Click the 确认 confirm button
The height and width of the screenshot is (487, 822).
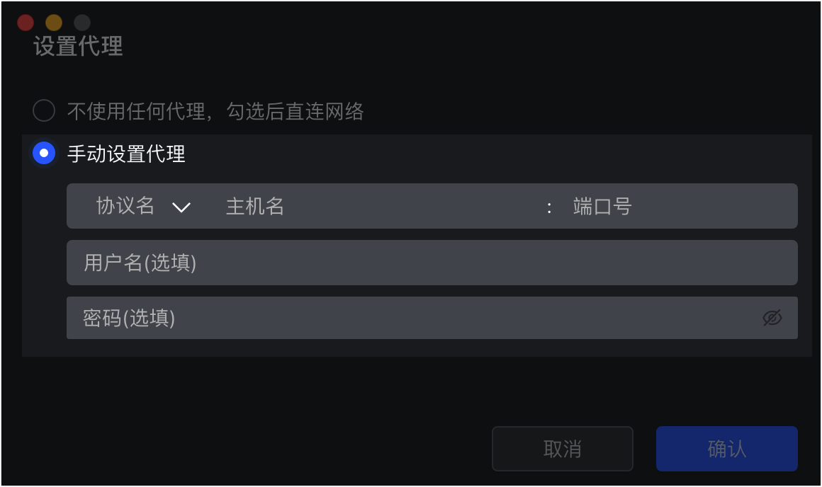tap(727, 448)
